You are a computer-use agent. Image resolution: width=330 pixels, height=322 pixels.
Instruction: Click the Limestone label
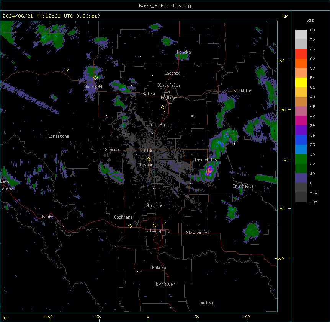[59, 136]
